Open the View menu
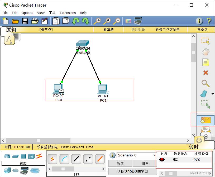The height and width of the screenshot is (177, 215). [41, 13]
